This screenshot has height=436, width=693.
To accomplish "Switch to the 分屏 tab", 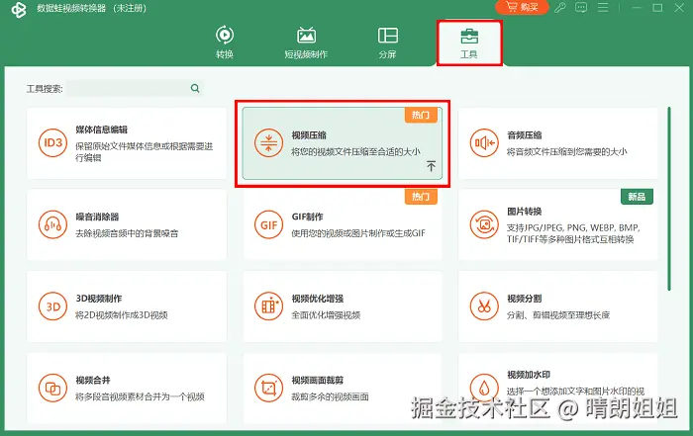I will click(x=388, y=43).
